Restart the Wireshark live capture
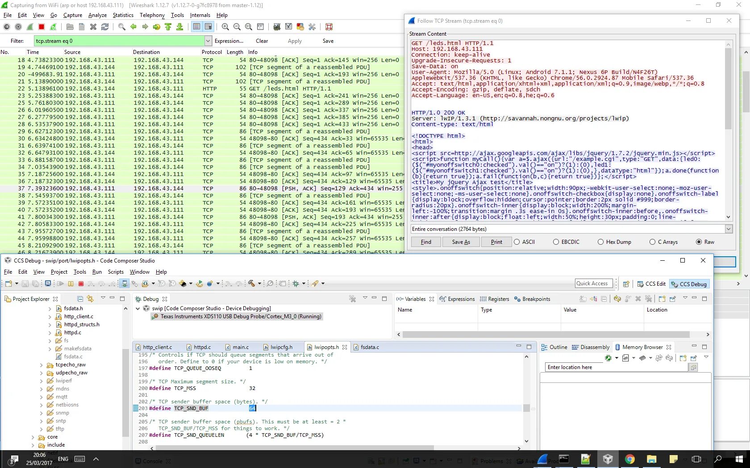Image resolution: width=750 pixels, height=468 pixels. click(x=53, y=27)
